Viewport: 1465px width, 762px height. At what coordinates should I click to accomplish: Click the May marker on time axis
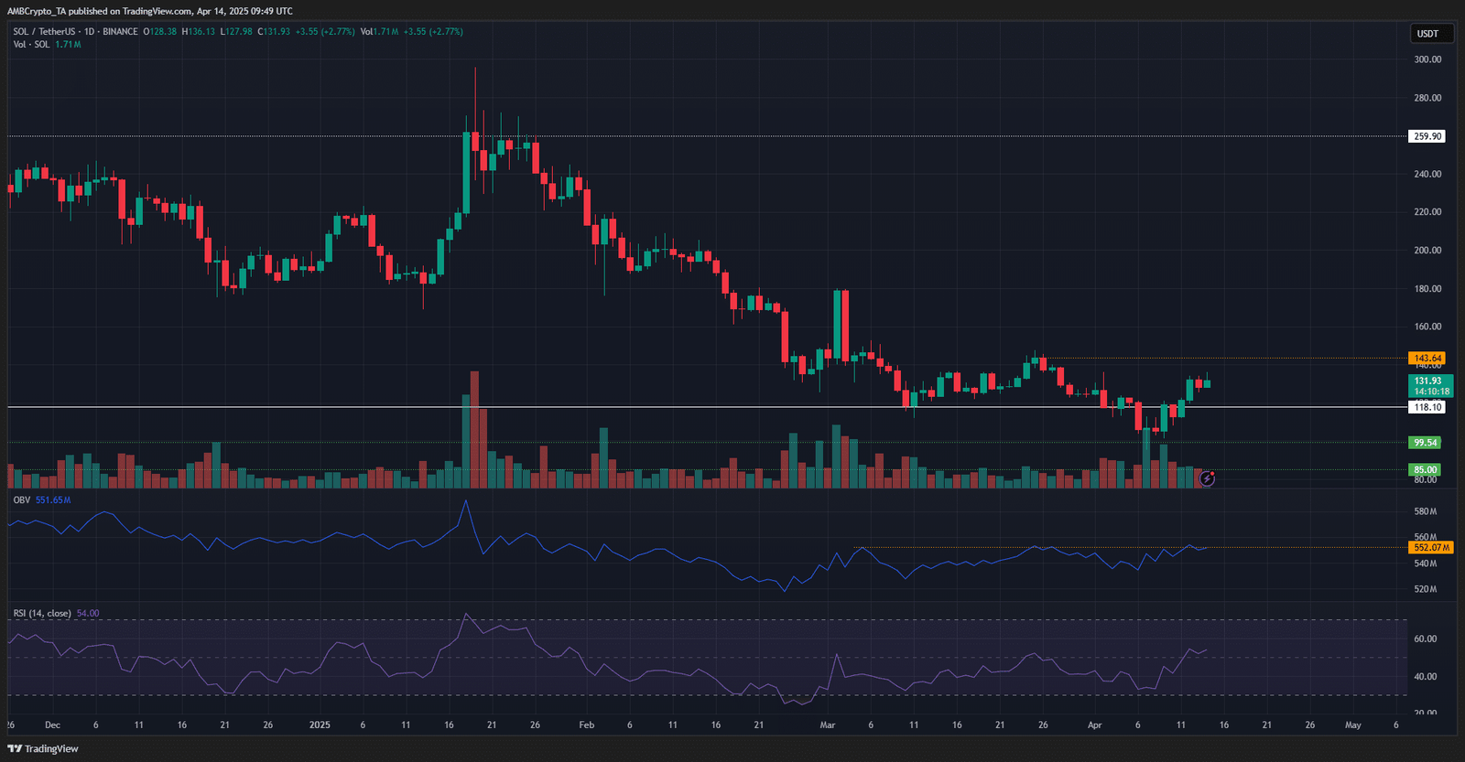pyautogui.click(x=1352, y=724)
